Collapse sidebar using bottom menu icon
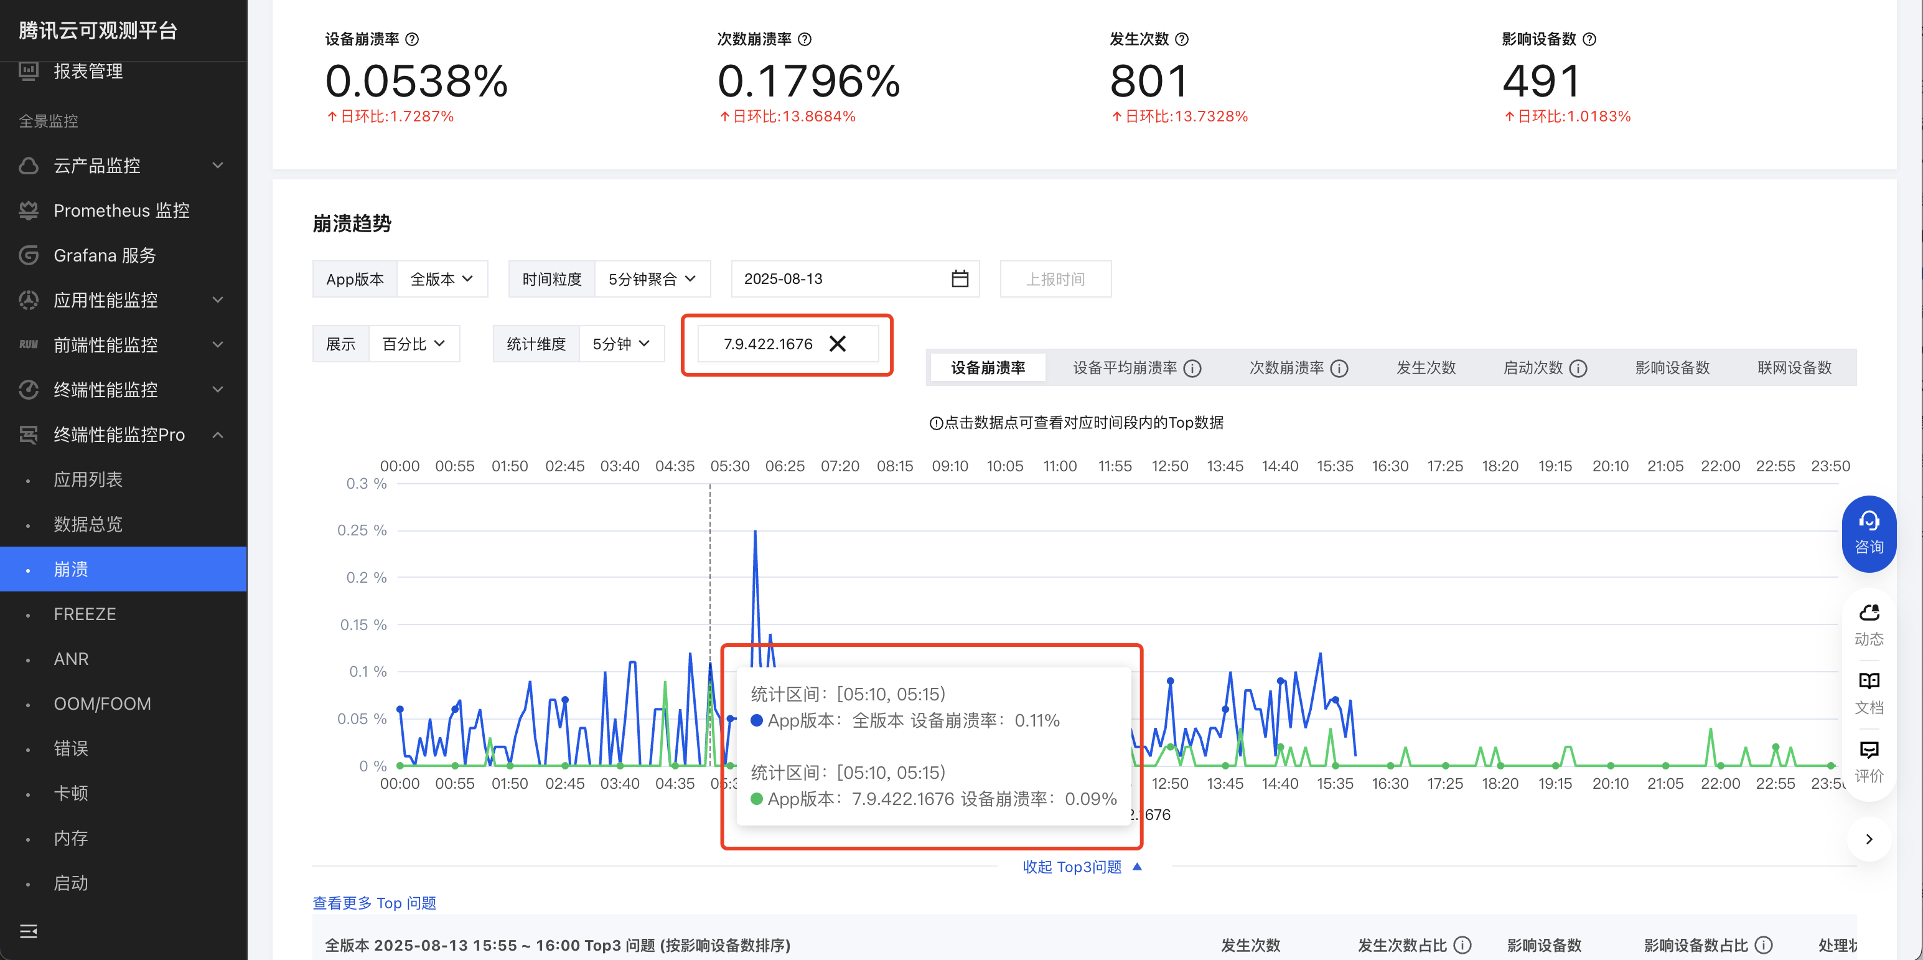 (29, 931)
